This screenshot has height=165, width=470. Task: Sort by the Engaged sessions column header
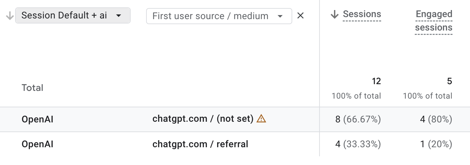434,21
